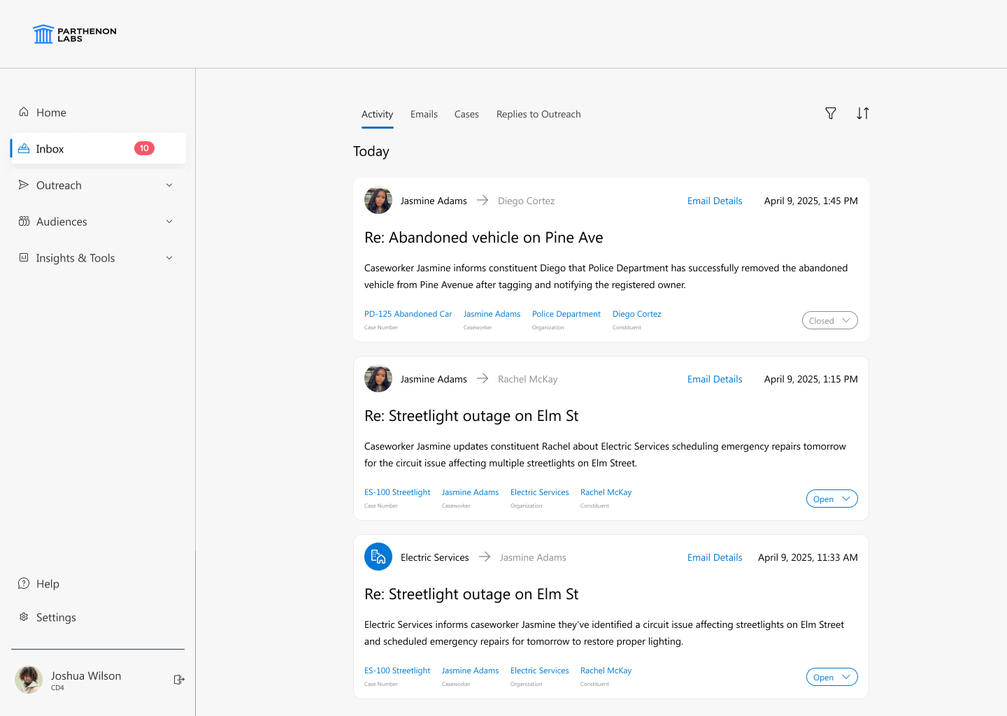This screenshot has height=716, width=1007.
Task: Switch to the Cases tab
Action: 466,114
